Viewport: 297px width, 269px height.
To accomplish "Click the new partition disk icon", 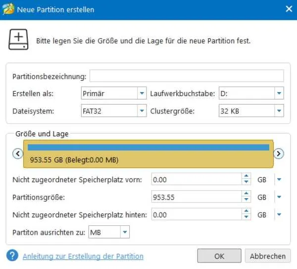I will (18, 40).
